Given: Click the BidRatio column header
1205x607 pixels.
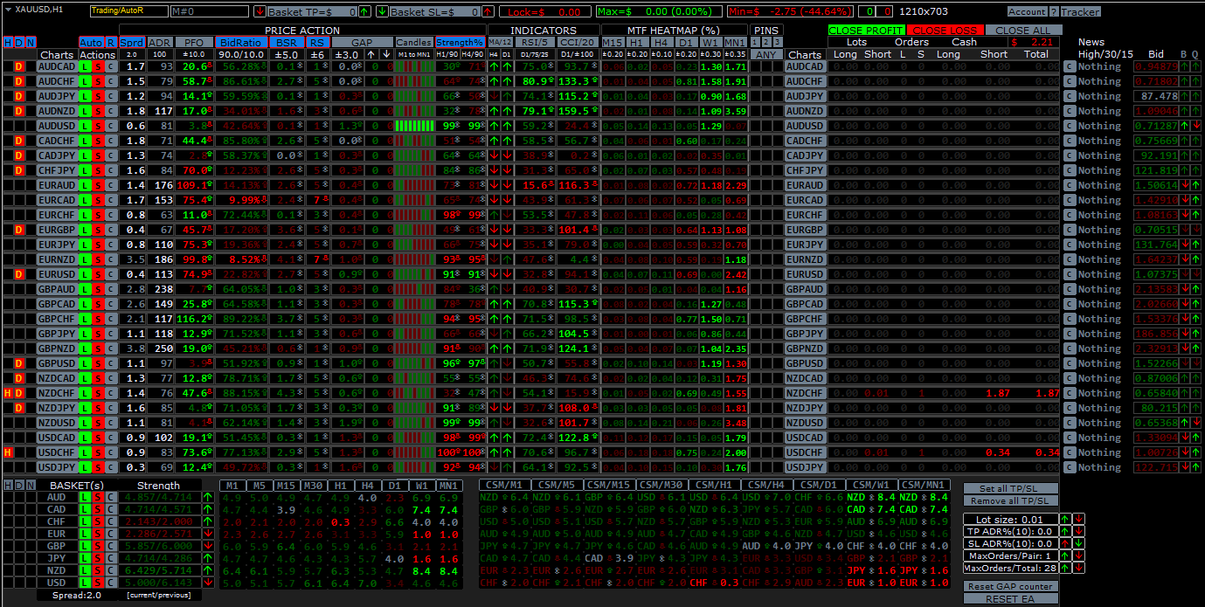Looking at the screenshot, I should coord(239,42).
